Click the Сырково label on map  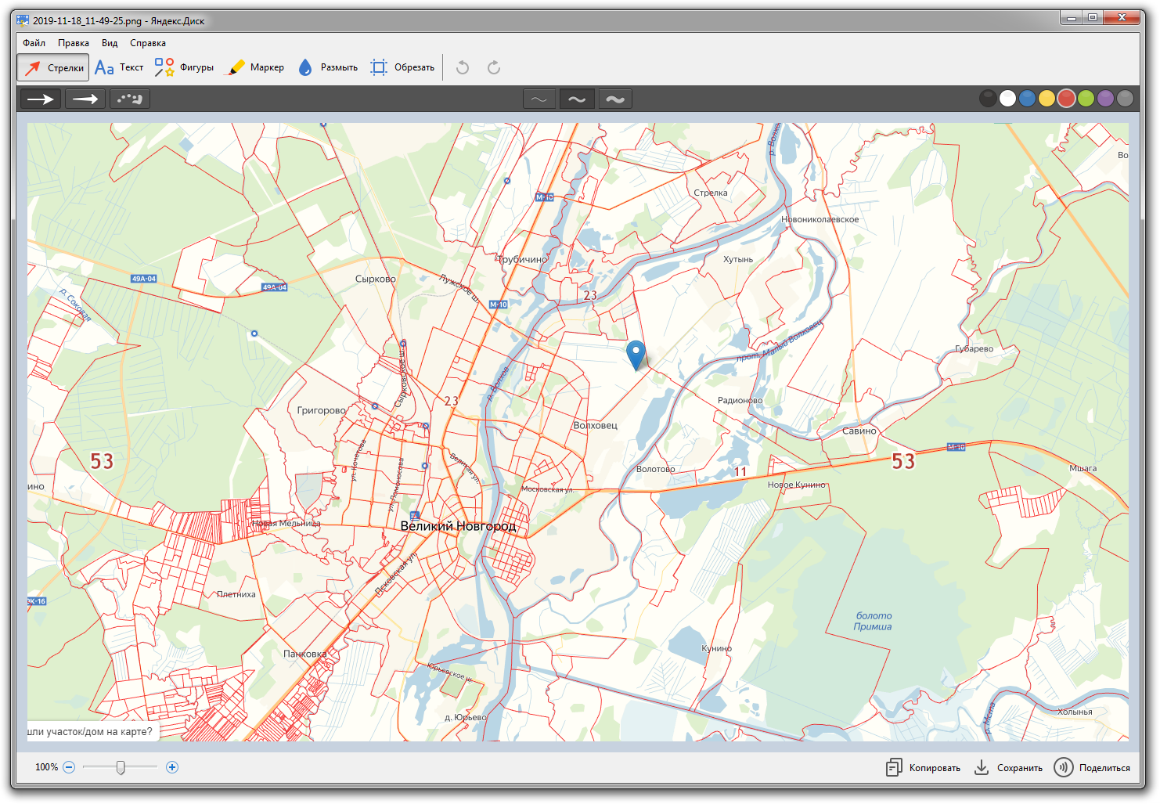click(376, 279)
